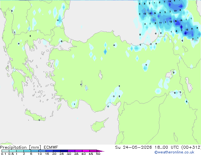This screenshot has width=201, height=155.
Task: Click the 'ECMWF' model label
Action: tap(51, 147)
